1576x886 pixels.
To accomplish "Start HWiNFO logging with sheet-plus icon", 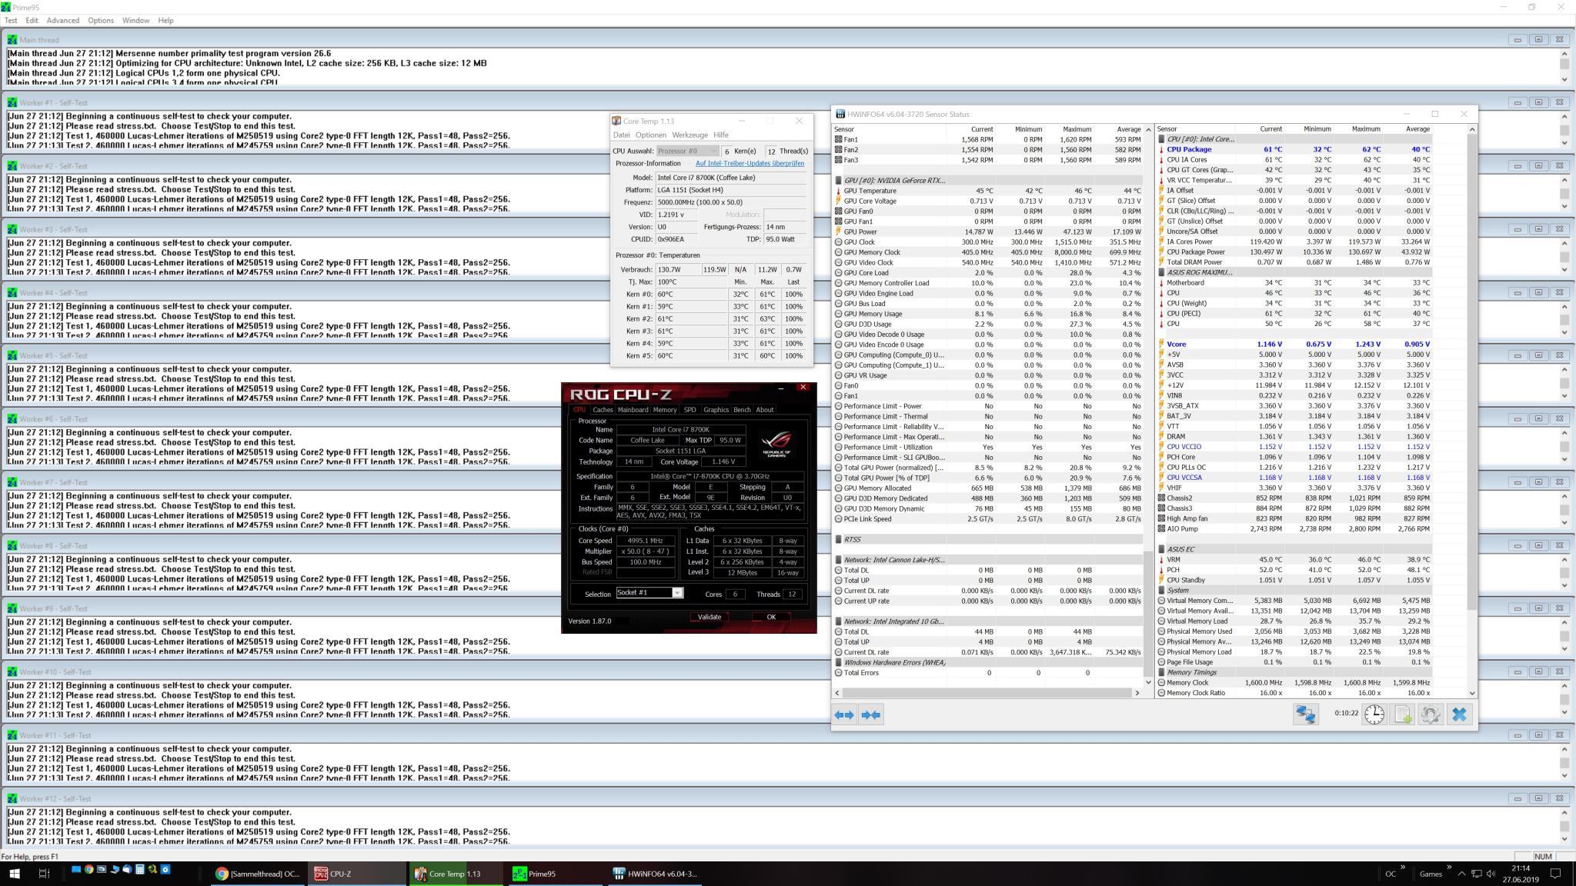I will (1403, 714).
